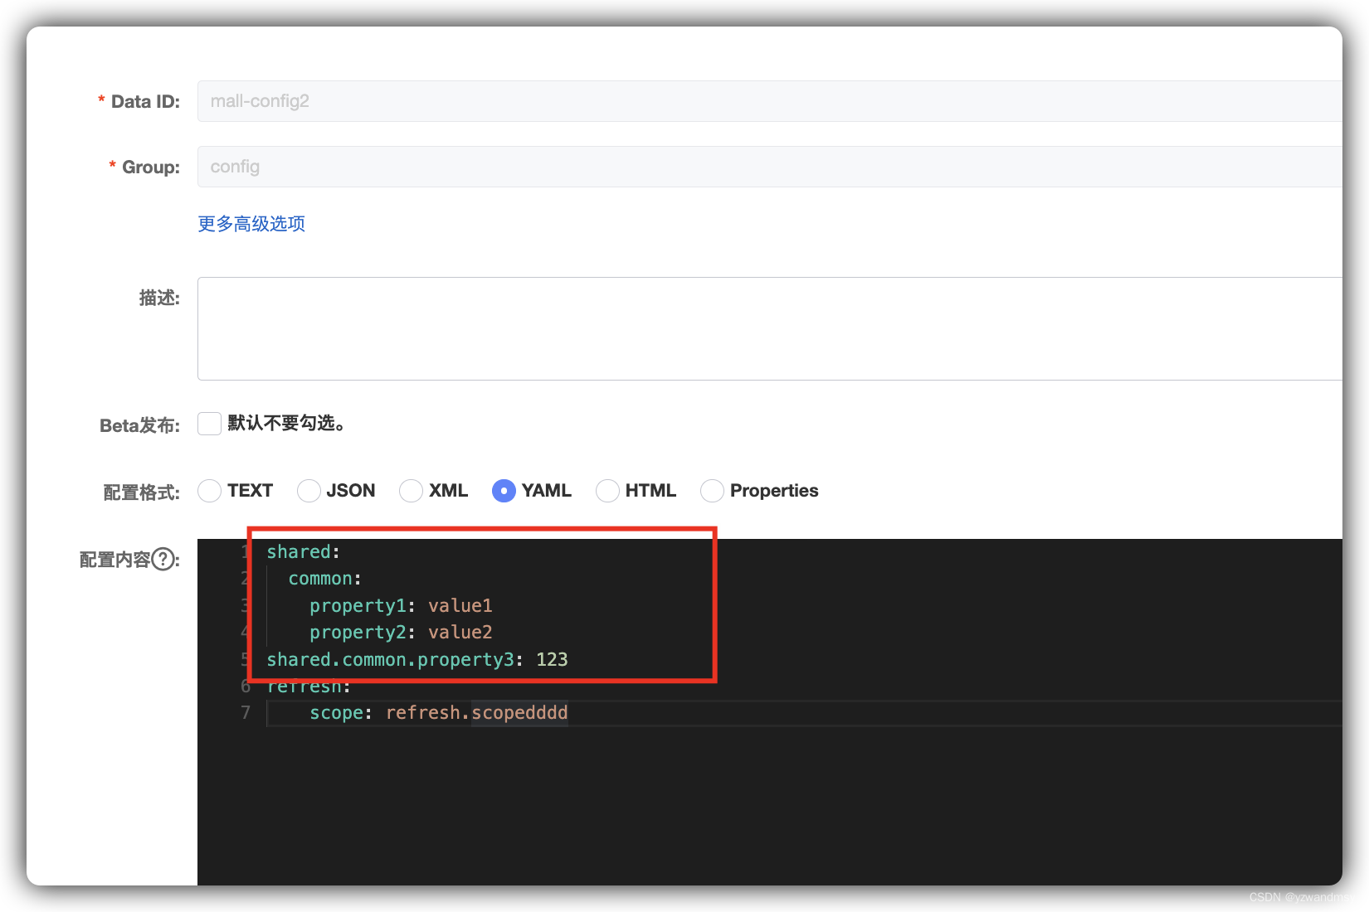Click the selected YAML format radio

tap(504, 491)
